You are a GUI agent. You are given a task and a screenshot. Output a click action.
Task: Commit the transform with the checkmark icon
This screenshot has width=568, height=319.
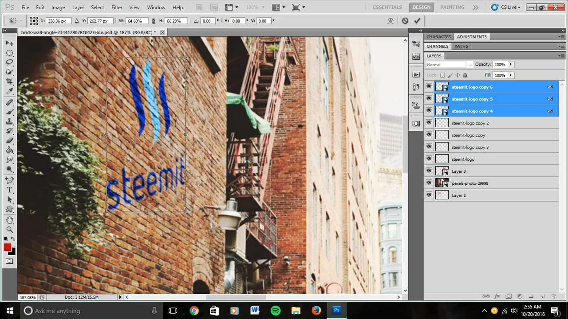pyautogui.click(x=417, y=21)
